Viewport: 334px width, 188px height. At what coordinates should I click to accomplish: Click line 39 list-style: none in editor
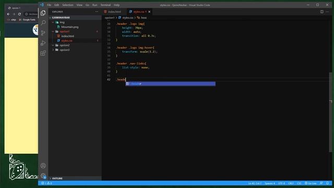(136, 67)
